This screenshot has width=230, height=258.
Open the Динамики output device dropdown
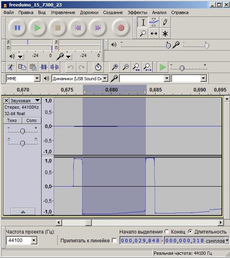pyautogui.click(x=105, y=79)
